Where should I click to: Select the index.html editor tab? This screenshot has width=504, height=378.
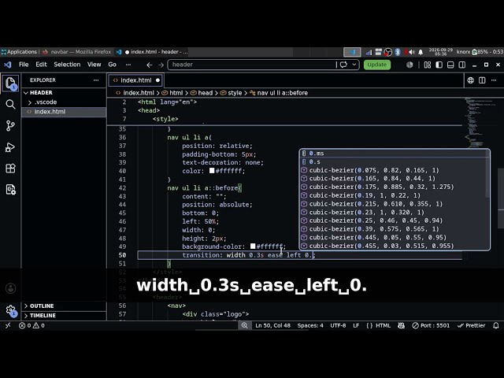[x=135, y=80]
